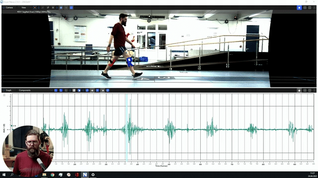Image resolution: width=318 pixels, height=178 pixels.
Task: Click the blue grid icon in camera toolbar
Action: coord(72,8)
